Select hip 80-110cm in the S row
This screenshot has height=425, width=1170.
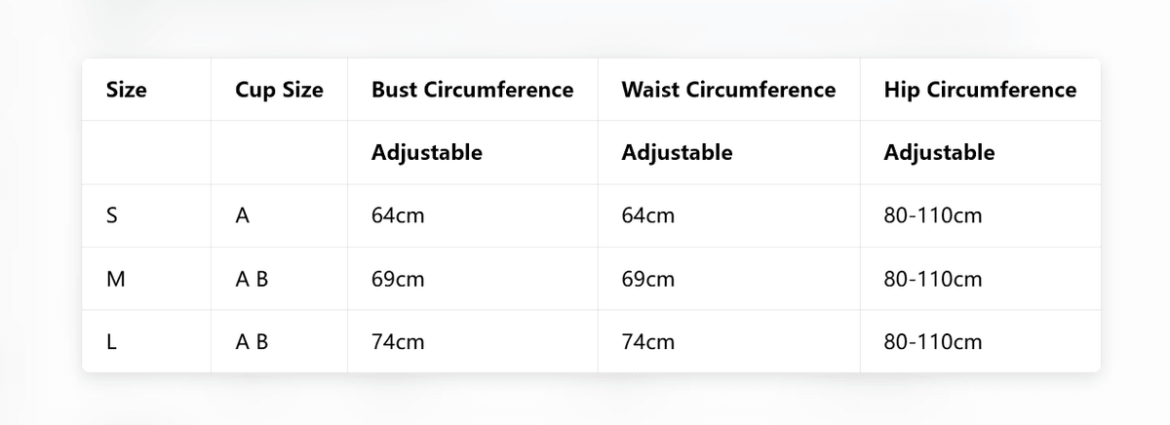pos(932,216)
